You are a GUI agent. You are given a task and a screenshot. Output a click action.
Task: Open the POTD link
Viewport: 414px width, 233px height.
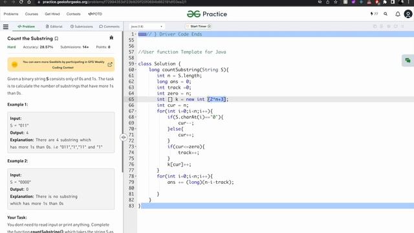[x=95, y=14]
